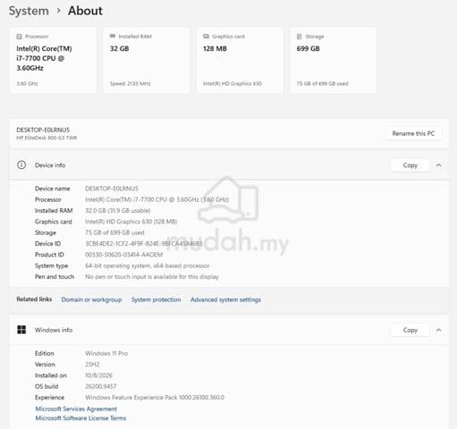Collapse the Device info section chevron
Viewport: 457px width, 429px height.
tap(438, 165)
